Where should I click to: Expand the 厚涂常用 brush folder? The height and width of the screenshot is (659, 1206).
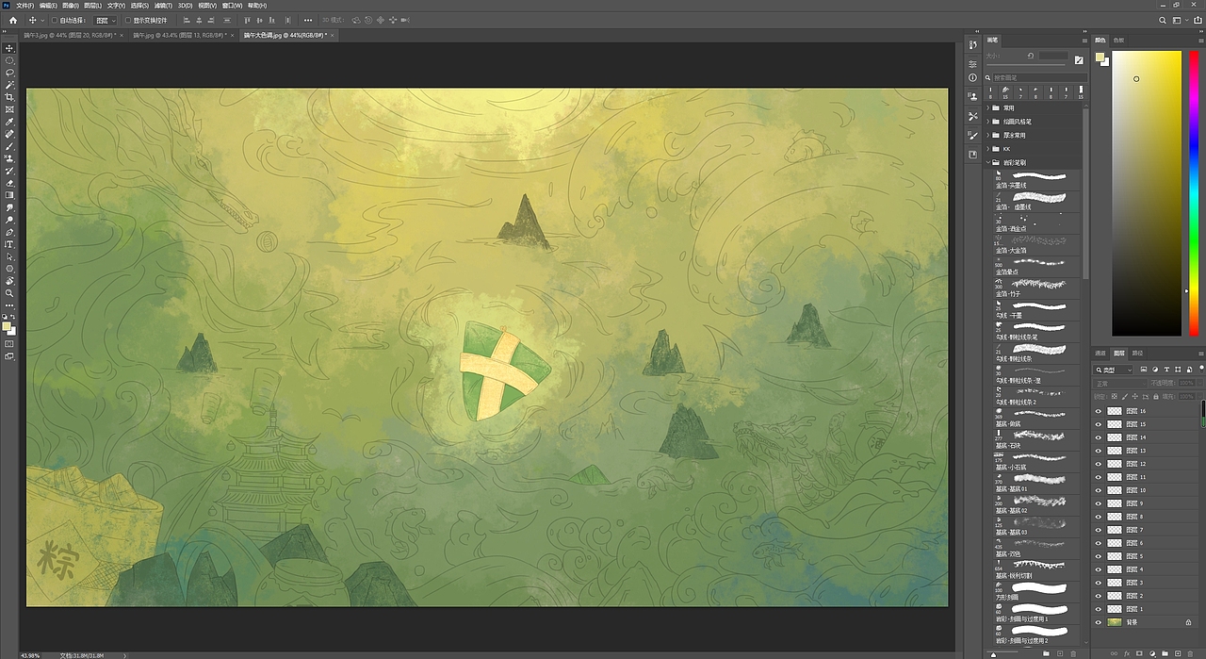tap(988, 135)
